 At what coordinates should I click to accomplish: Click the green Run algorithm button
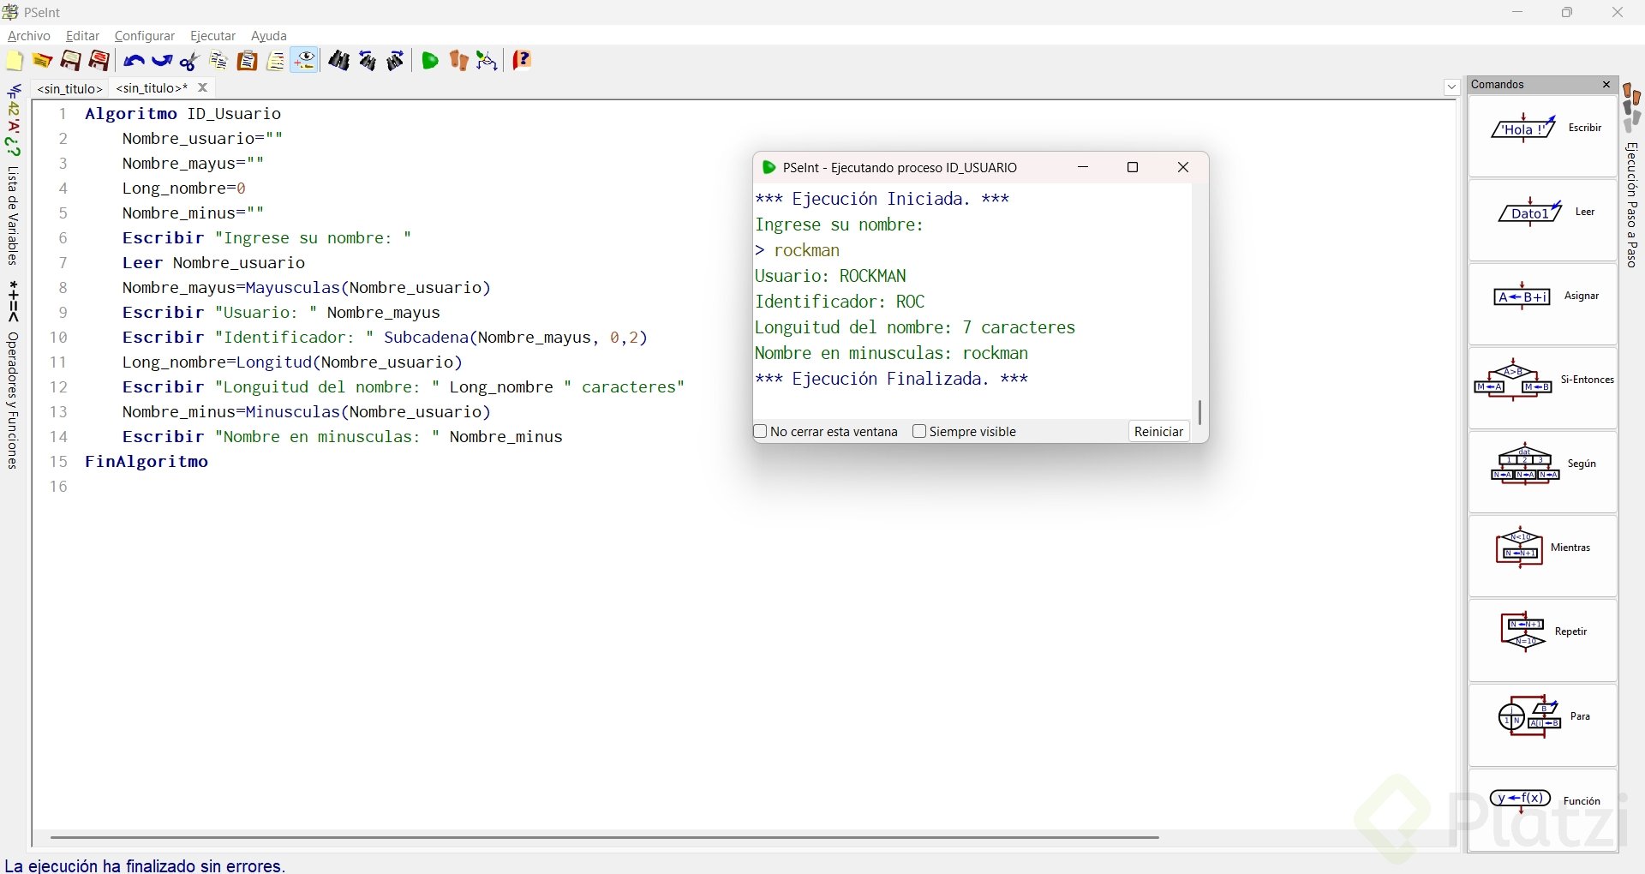(430, 61)
